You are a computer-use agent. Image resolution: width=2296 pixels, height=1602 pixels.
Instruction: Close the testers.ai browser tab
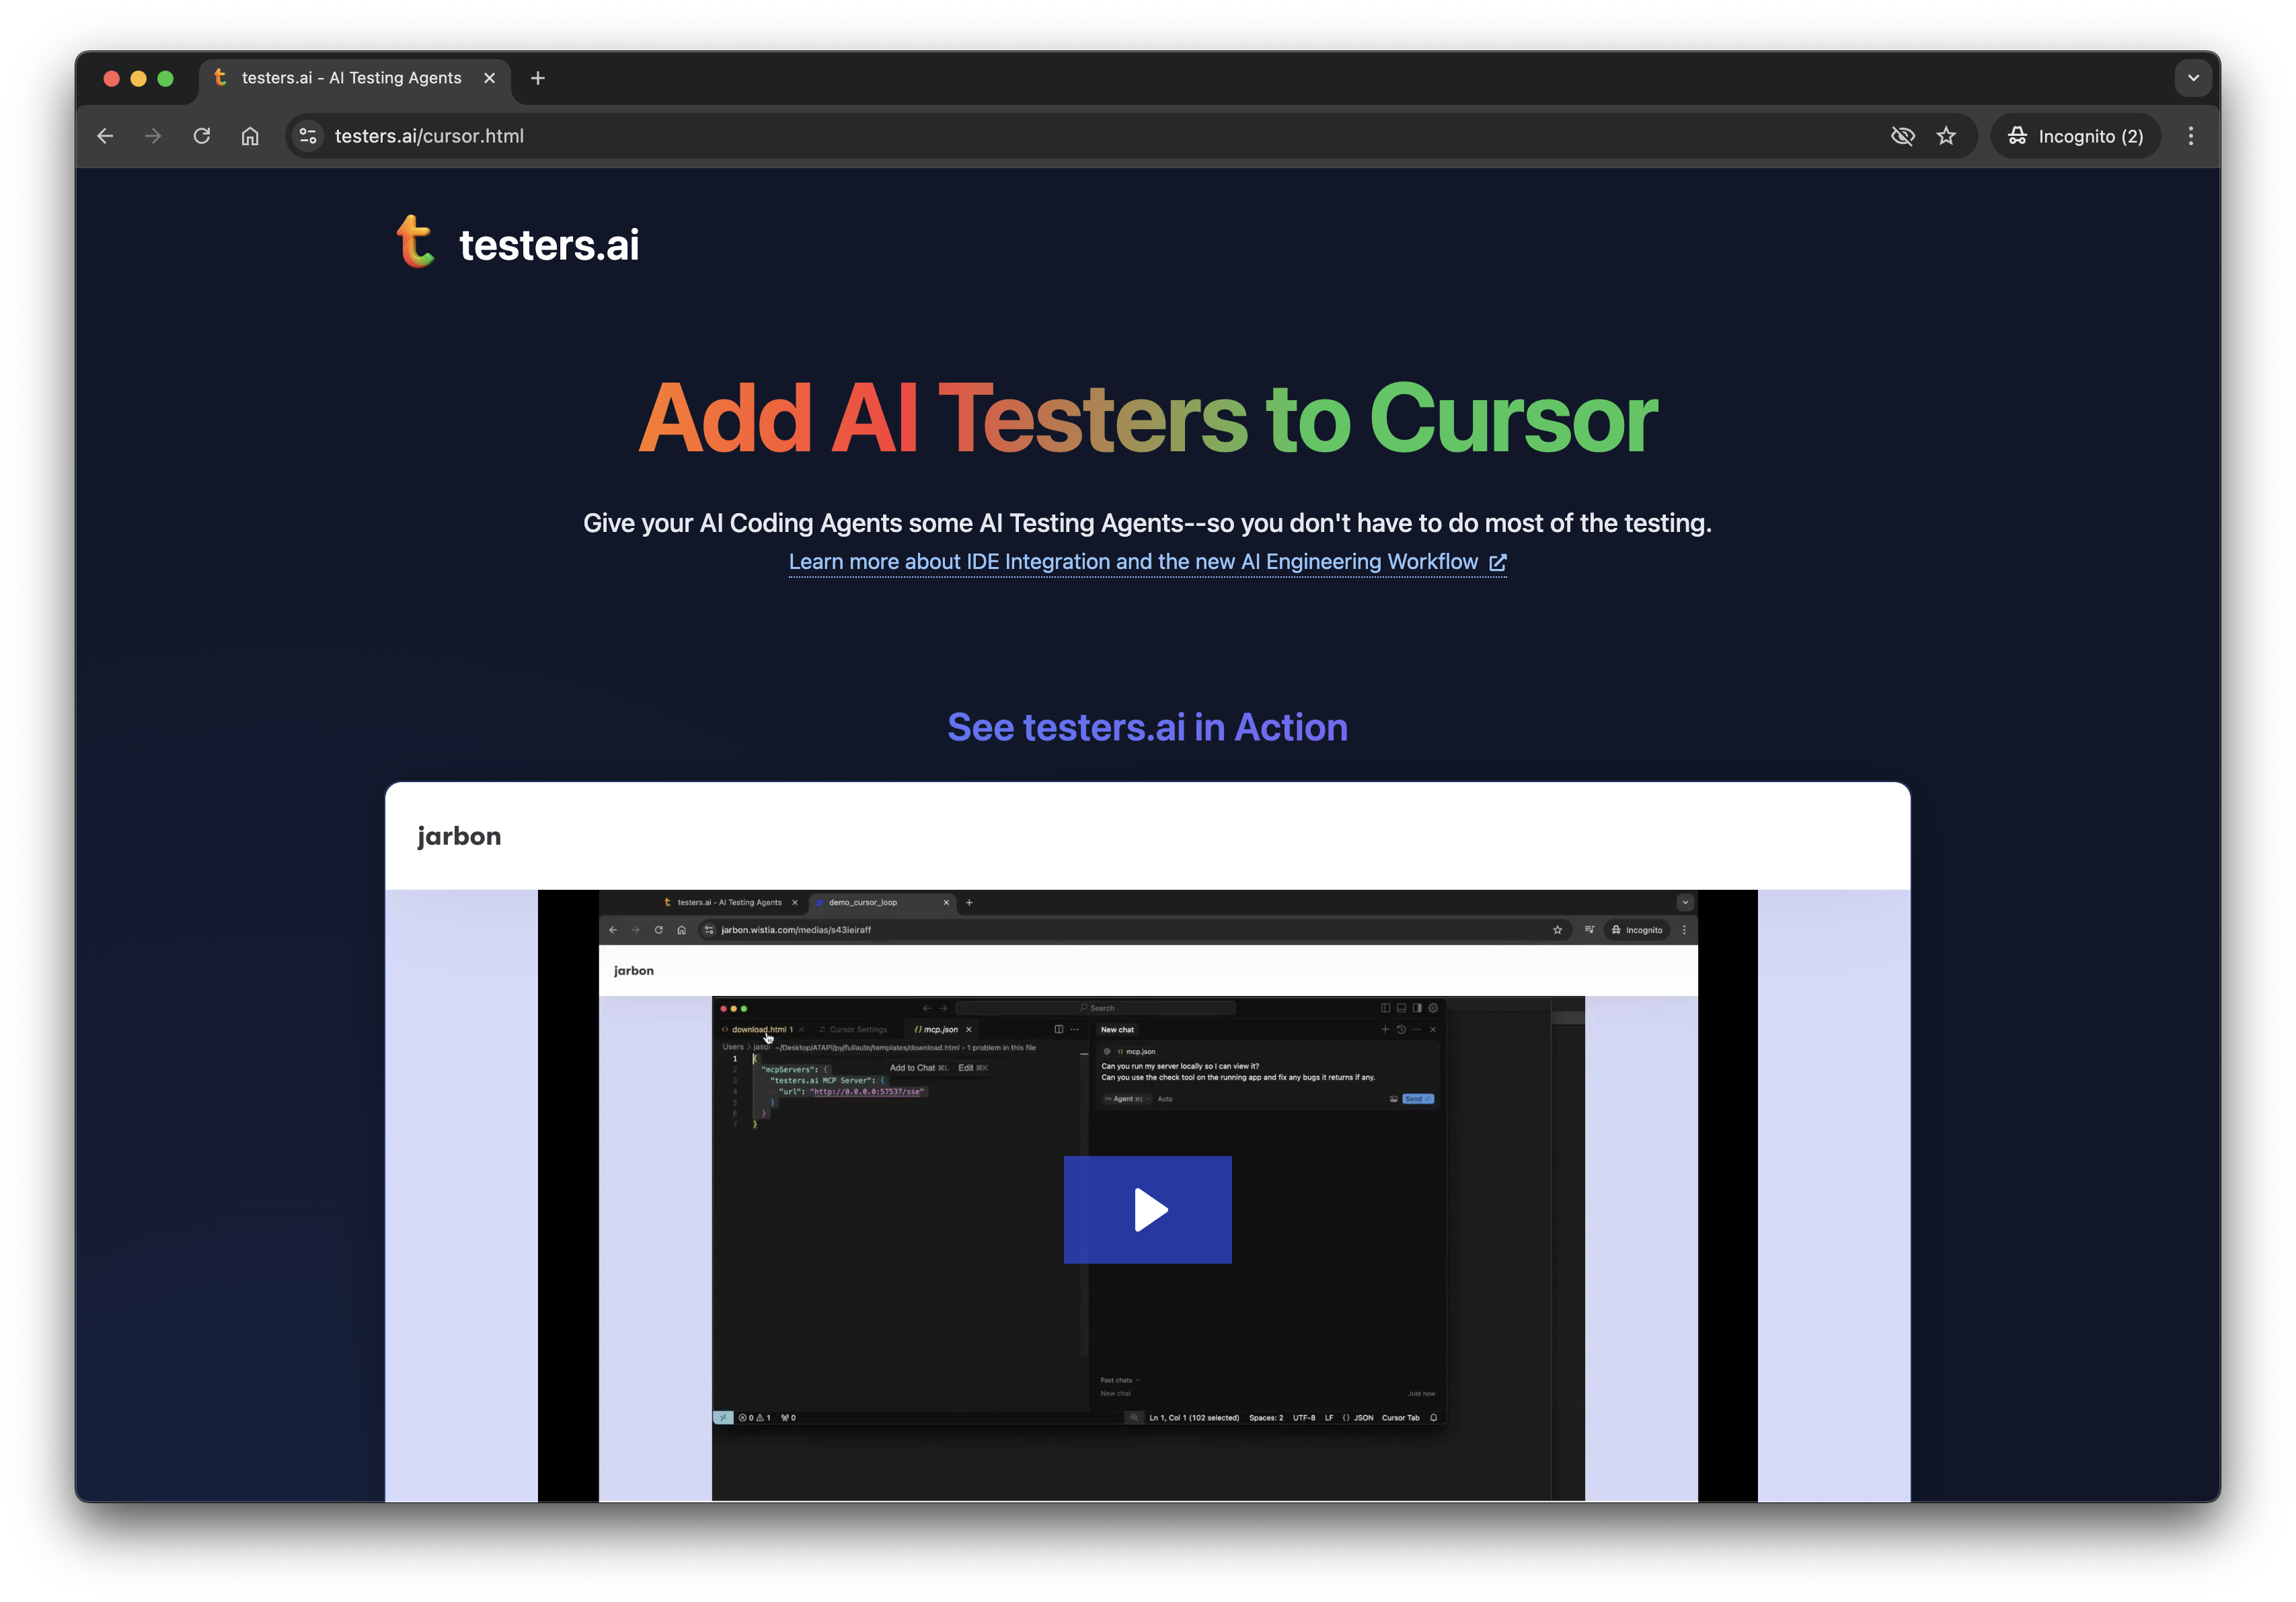[490, 78]
